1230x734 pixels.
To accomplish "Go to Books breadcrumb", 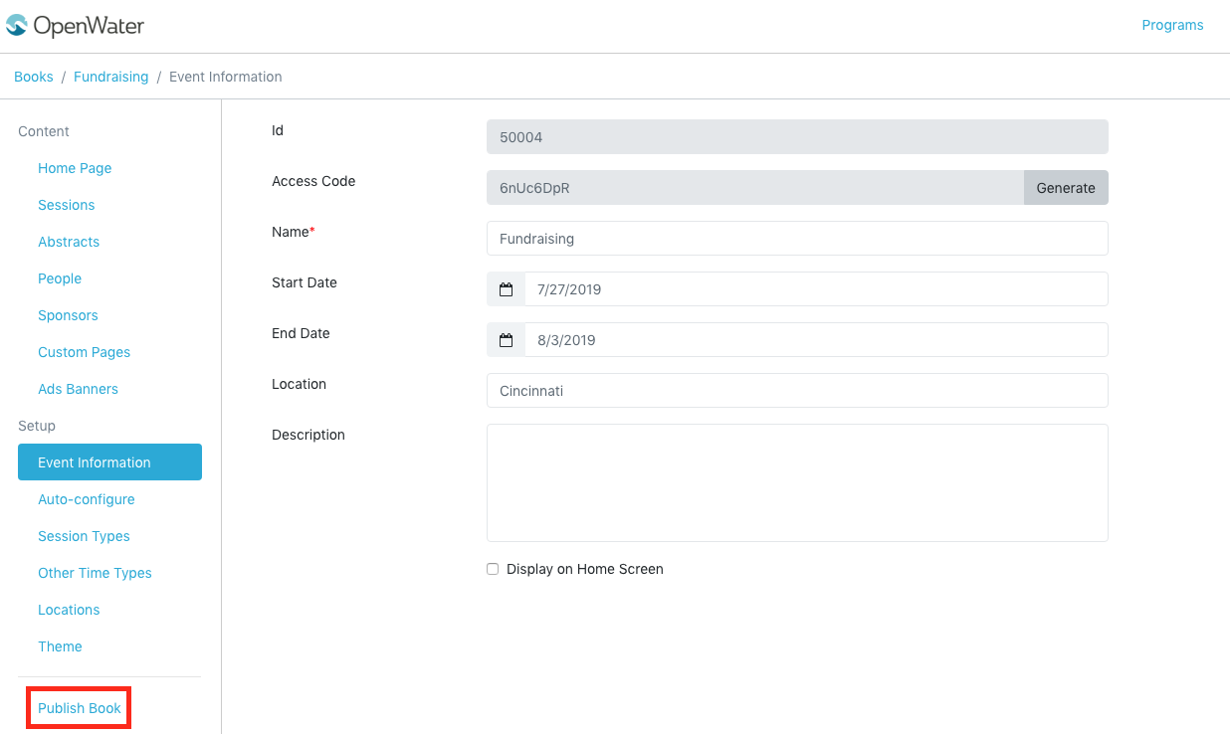I will [x=34, y=77].
